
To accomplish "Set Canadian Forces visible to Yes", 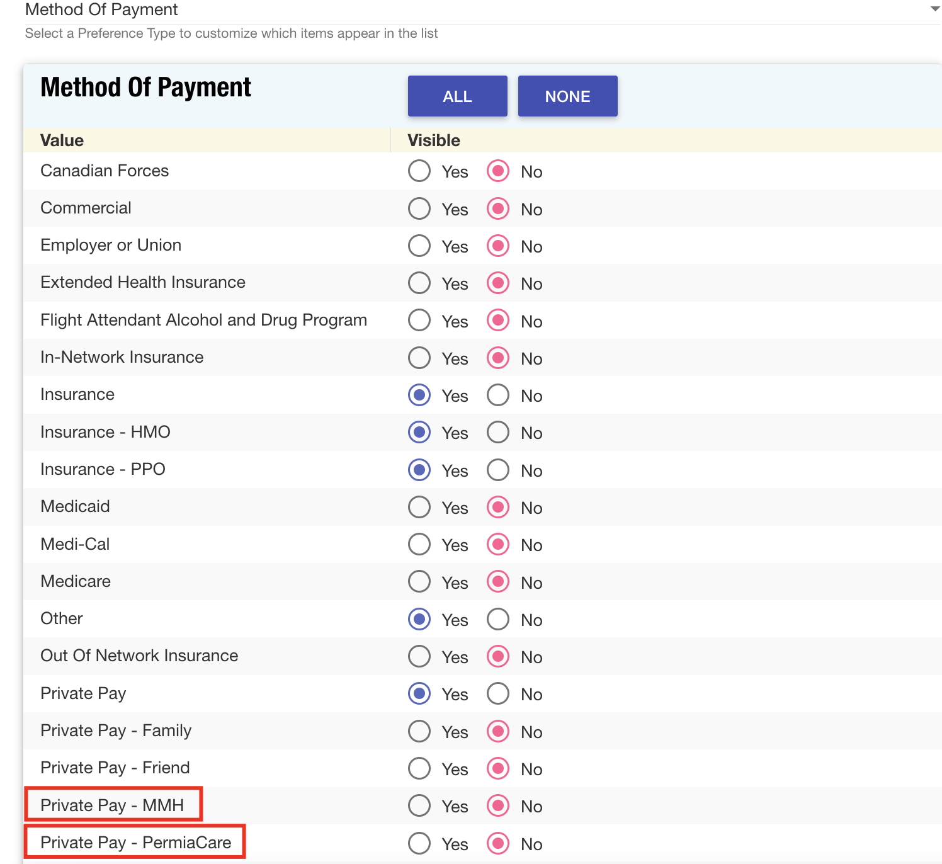I will (x=419, y=171).
